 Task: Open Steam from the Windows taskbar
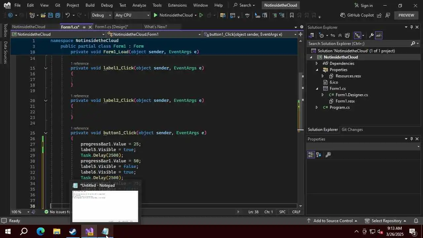click(73, 231)
